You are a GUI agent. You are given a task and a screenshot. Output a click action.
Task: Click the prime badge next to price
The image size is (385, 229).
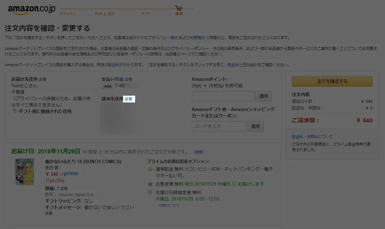(x=69, y=173)
